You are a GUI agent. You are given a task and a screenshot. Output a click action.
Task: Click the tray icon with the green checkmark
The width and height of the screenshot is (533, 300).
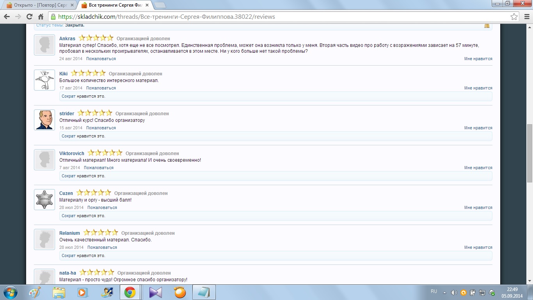(x=492, y=293)
